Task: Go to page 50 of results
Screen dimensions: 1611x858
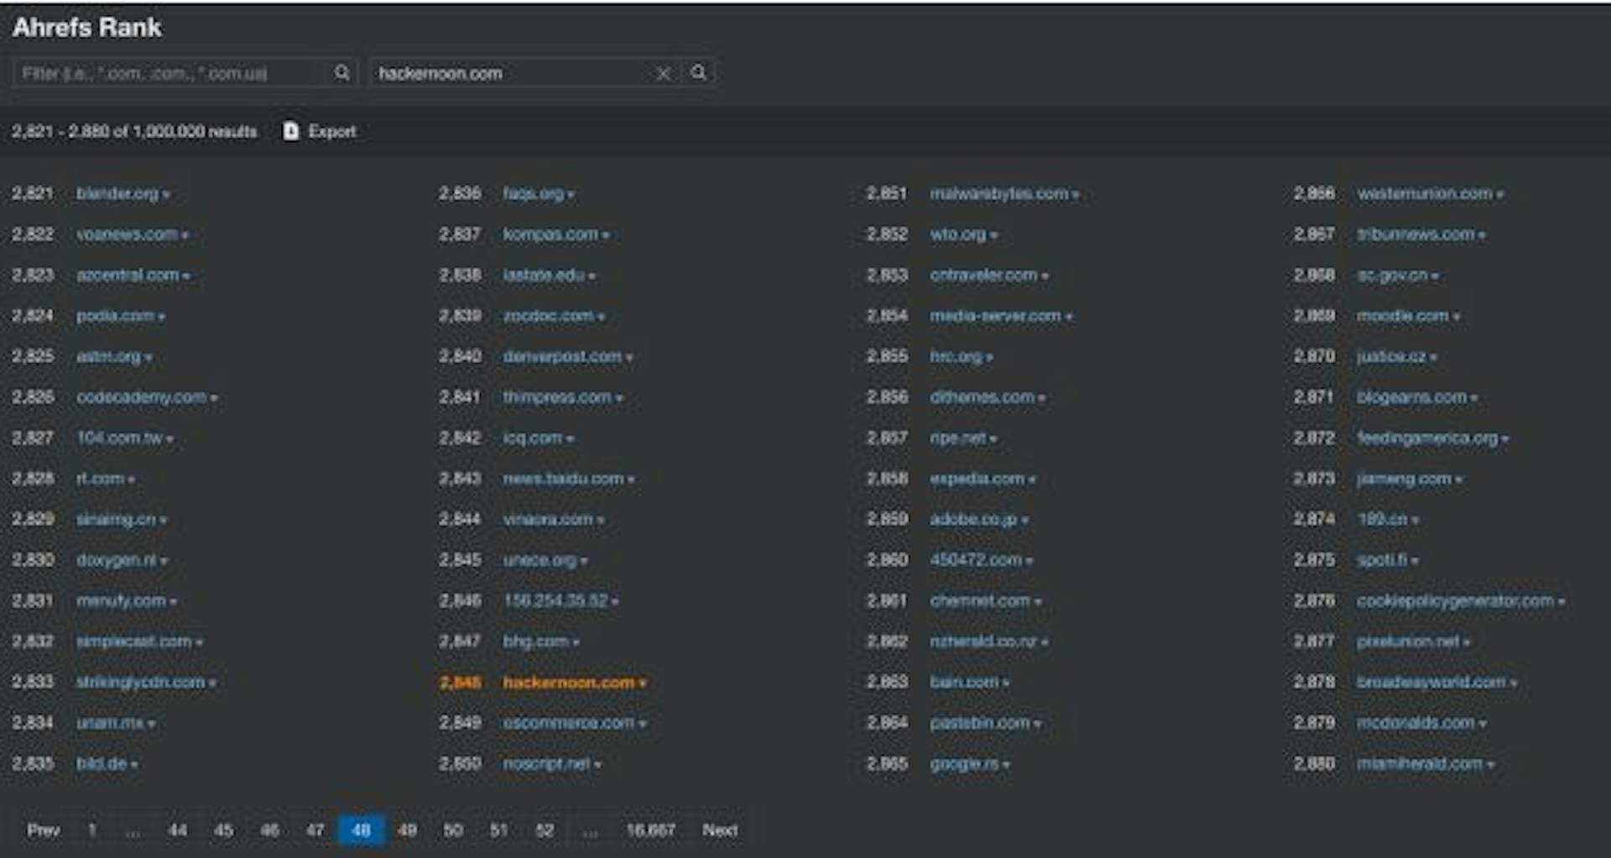Action: pos(453,830)
